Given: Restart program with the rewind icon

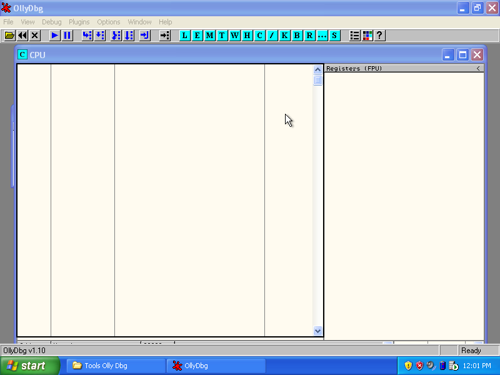Looking at the screenshot, I should pos(22,36).
